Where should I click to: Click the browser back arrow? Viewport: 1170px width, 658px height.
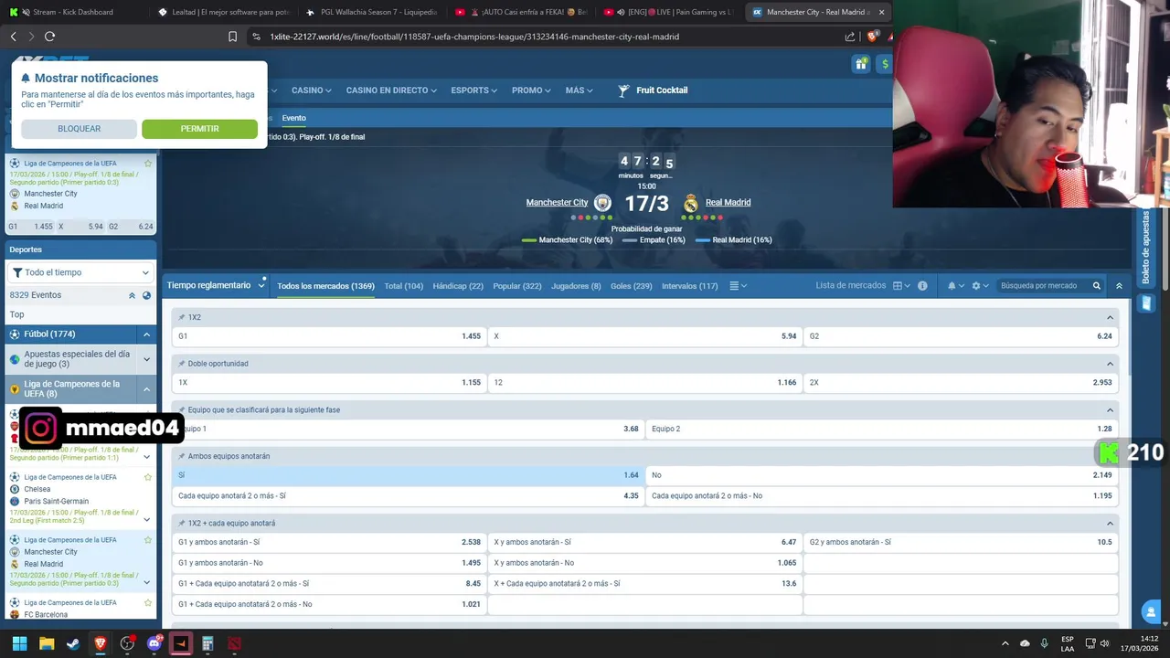tap(13, 37)
